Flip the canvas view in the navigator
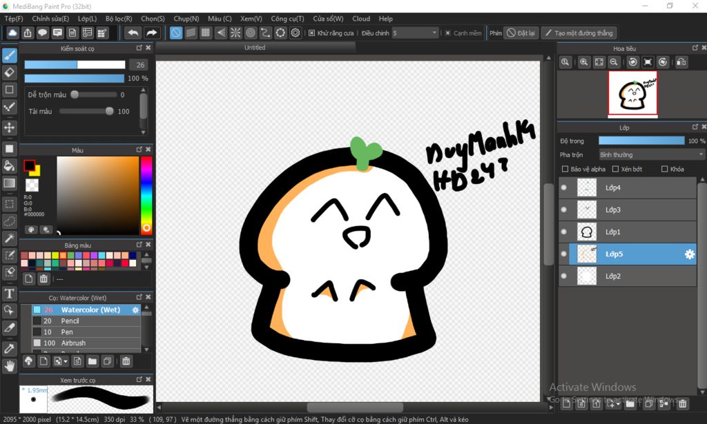This screenshot has width=707, height=424. (681, 62)
